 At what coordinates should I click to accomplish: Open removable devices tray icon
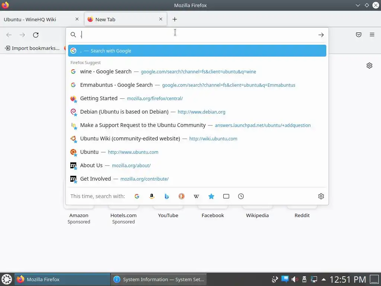[304, 279]
